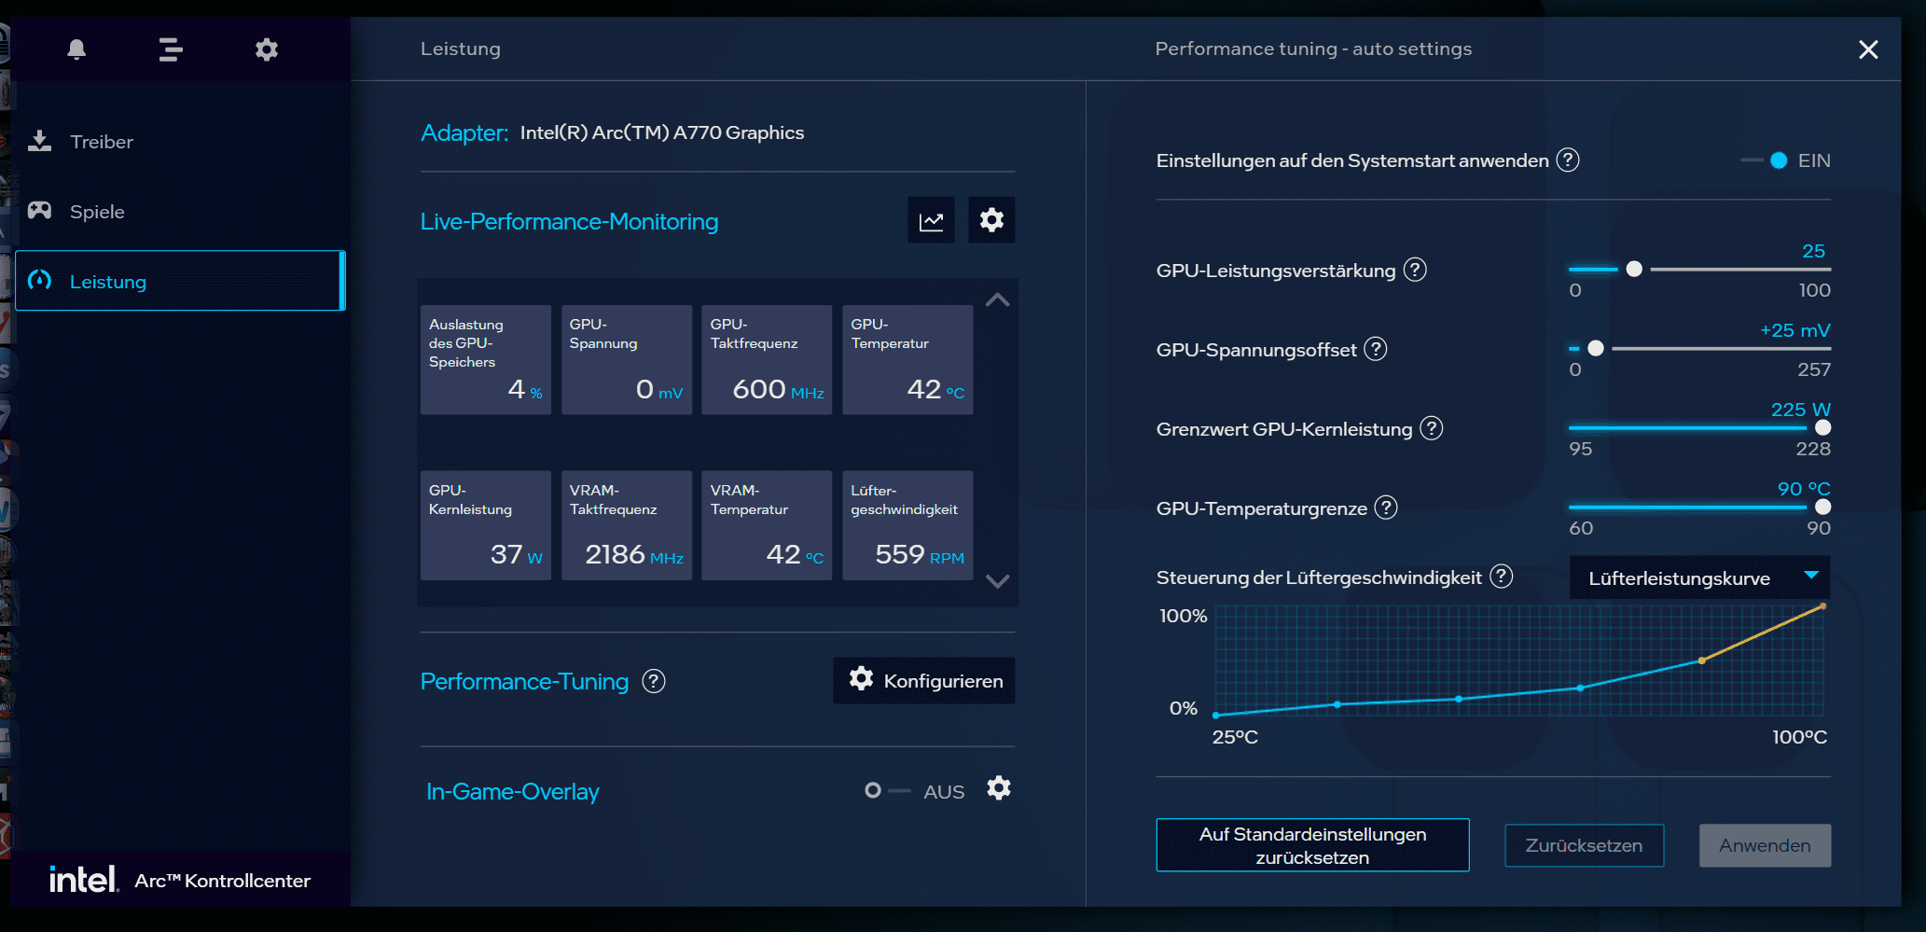Click the GPU-Temperaturgrenze slider handle

1823,507
